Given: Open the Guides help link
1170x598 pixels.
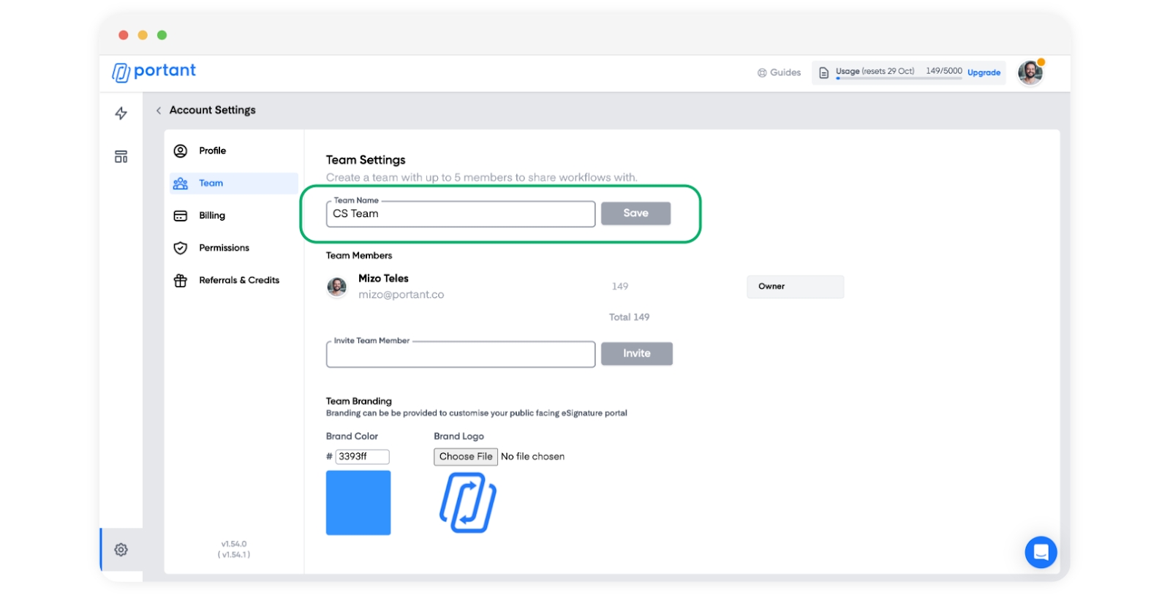Looking at the screenshot, I should point(779,72).
